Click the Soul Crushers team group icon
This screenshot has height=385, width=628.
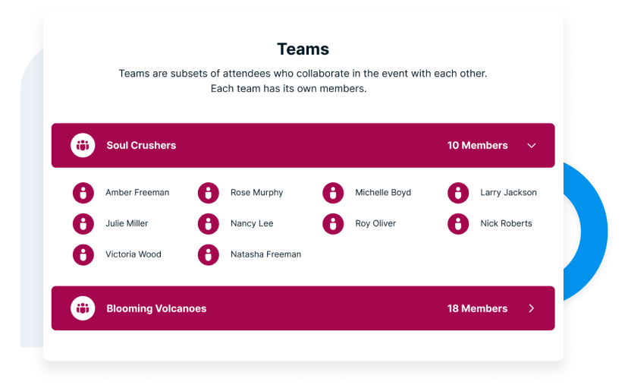point(83,145)
